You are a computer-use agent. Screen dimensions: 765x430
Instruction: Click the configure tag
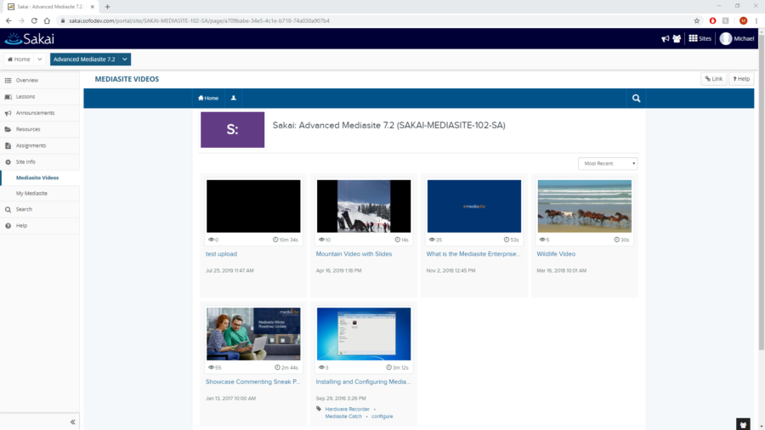(382, 416)
